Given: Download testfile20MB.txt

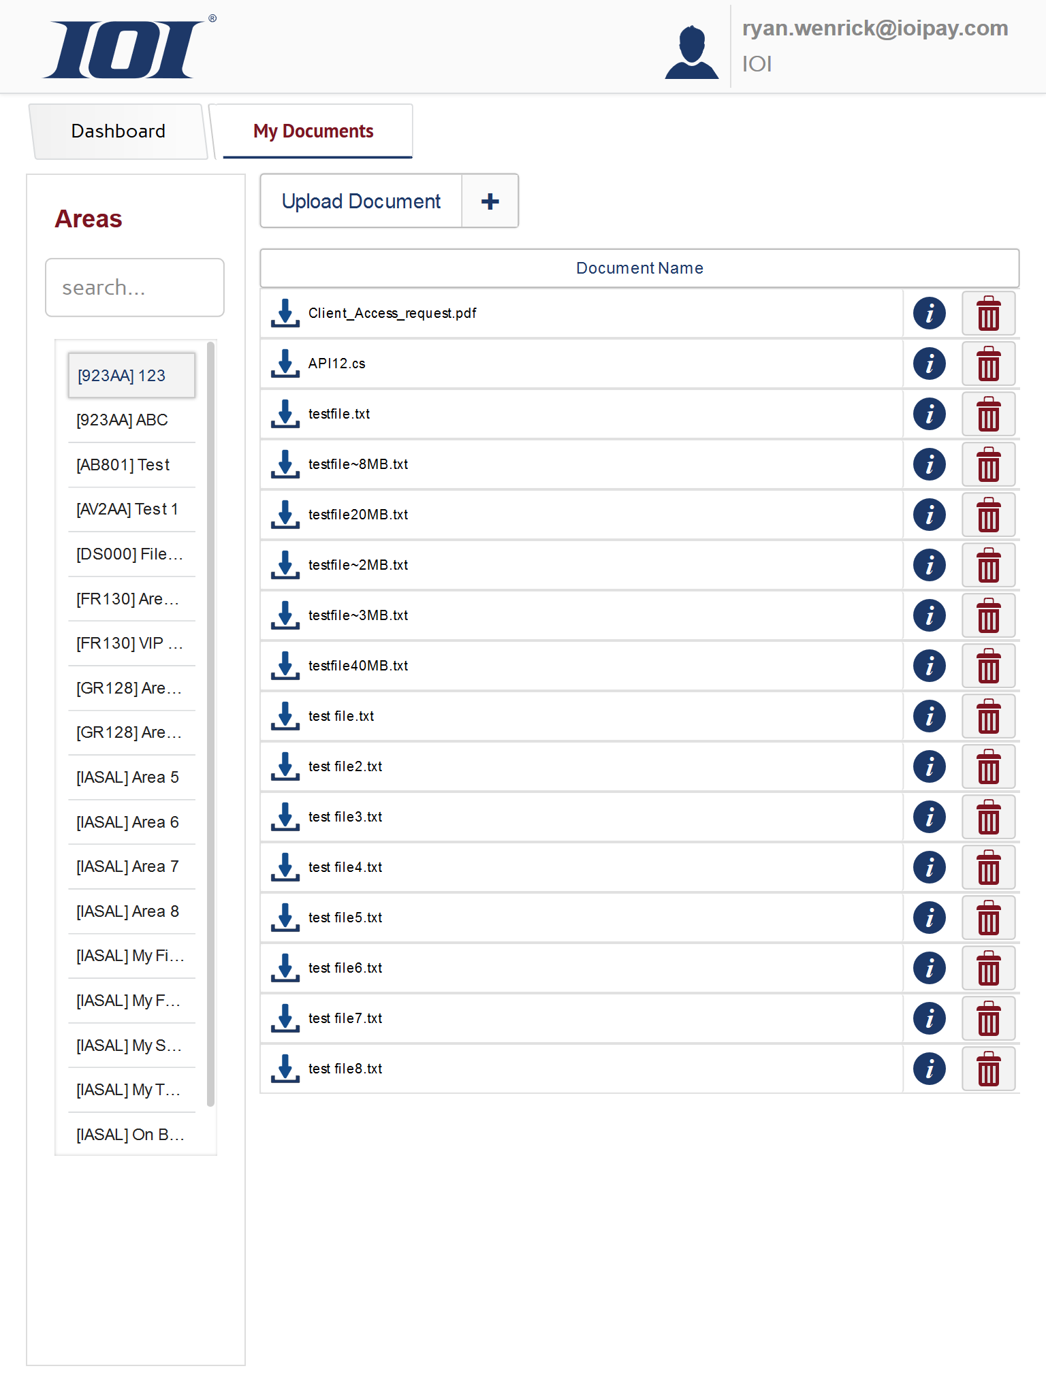Looking at the screenshot, I should click(285, 515).
